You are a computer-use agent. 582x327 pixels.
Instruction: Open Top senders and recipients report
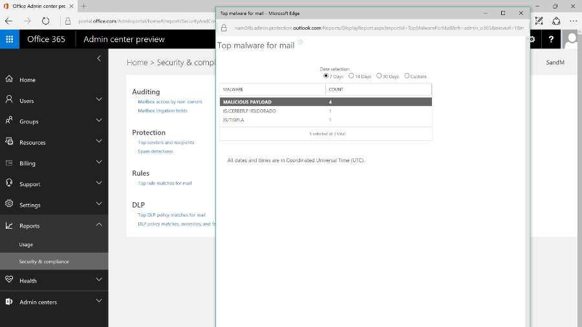pyautogui.click(x=166, y=142)
